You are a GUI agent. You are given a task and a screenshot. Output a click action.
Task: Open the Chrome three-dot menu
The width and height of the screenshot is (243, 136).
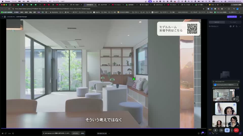[241, 9]
